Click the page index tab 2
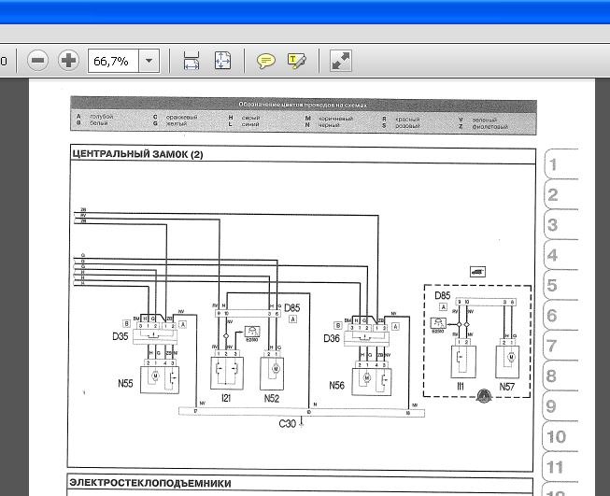Screen dimensions: 610x496 pos(560,194)
